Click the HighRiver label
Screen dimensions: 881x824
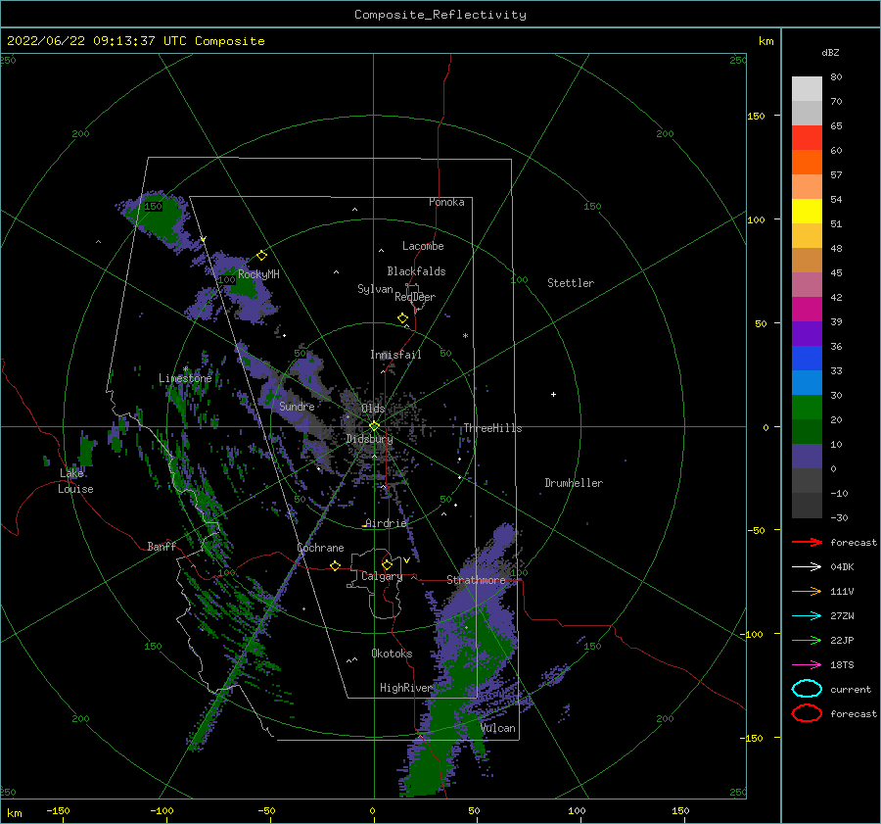(x=405, y=688)
